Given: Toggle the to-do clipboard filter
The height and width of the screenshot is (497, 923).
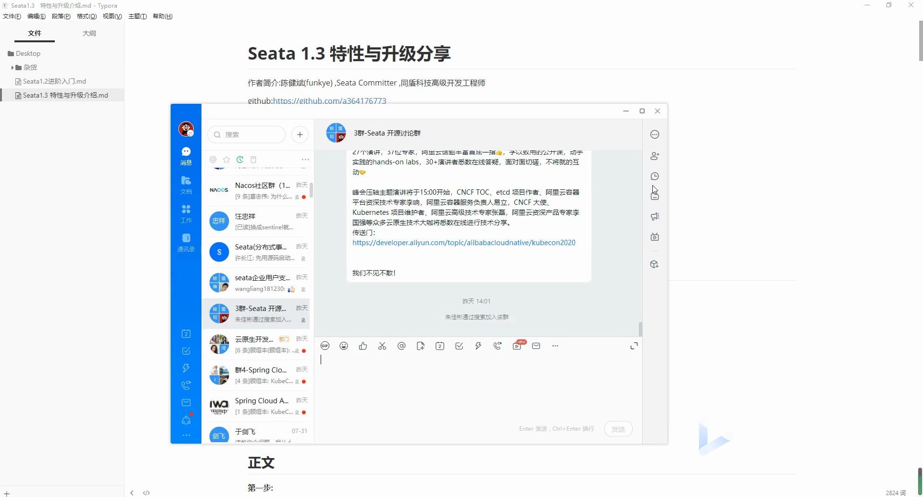Looking at the screenshot, I should click(253, 160).
